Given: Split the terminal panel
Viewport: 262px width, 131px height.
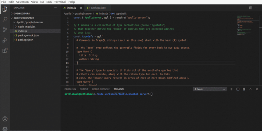Looking at the screenshot, I should coord(238,89).
